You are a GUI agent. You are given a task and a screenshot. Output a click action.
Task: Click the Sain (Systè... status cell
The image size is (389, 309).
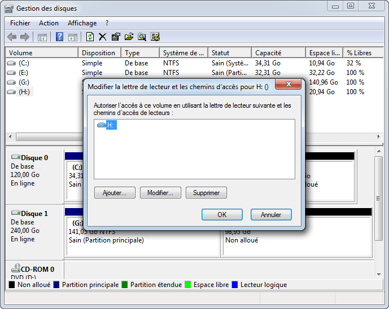point(230,63)
